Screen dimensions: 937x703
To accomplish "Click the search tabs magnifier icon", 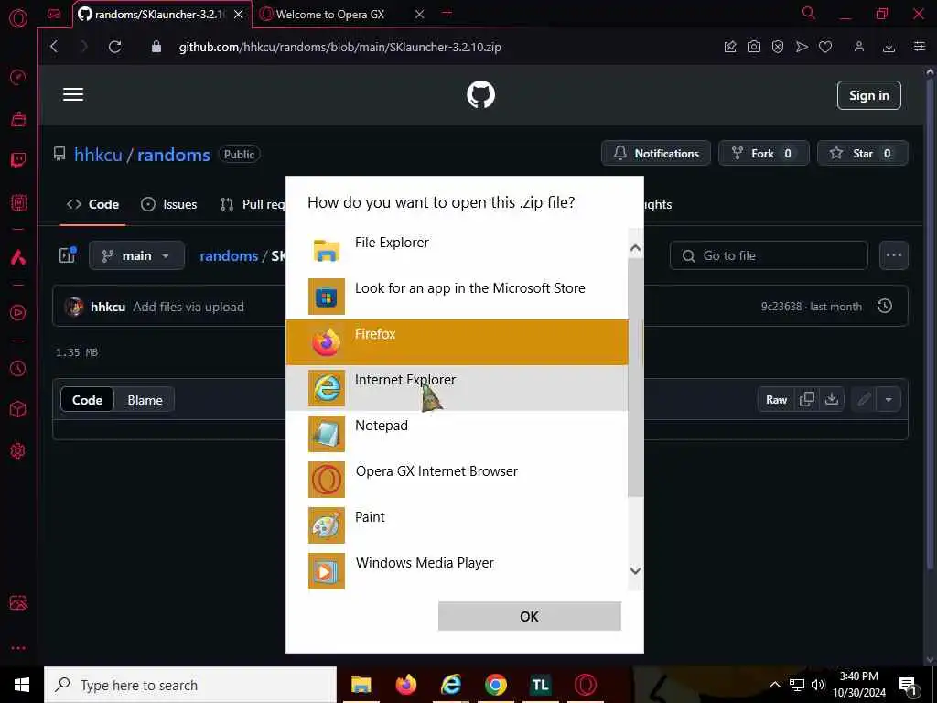I will pos(809,13).
